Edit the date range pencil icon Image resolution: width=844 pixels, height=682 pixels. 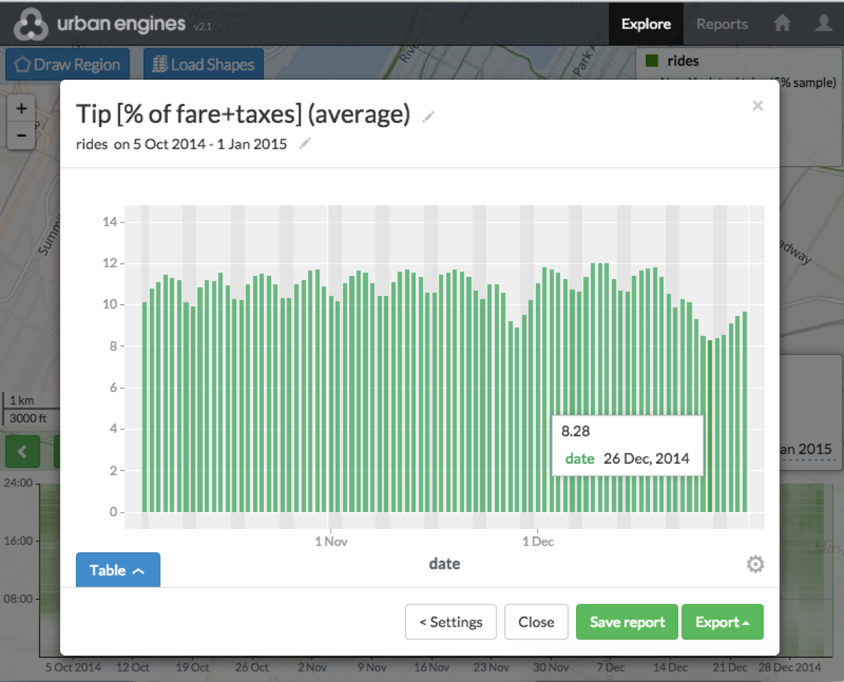click(x=305, y=144)
